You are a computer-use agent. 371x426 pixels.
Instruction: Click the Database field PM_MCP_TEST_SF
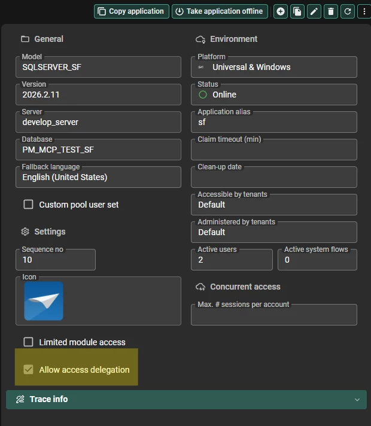(98, 150)
